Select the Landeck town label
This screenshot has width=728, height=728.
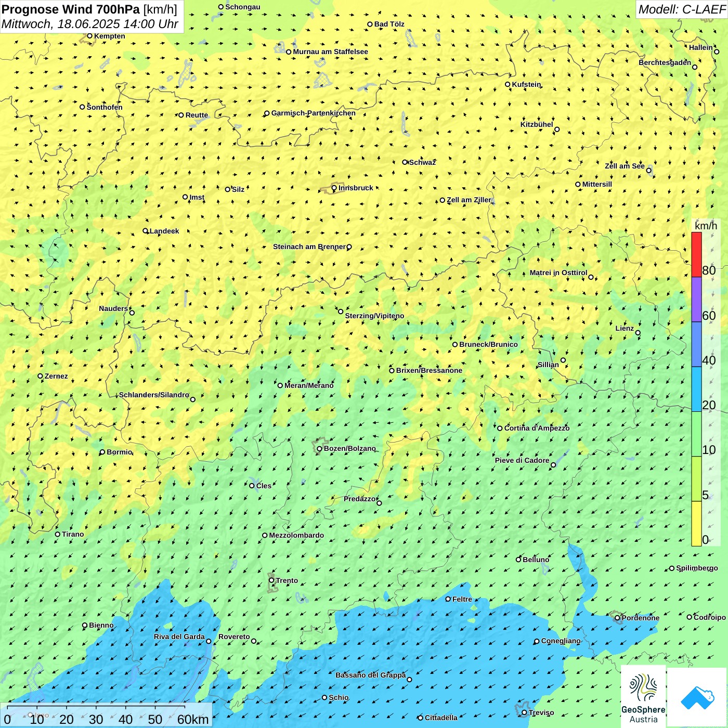(164, 231)
